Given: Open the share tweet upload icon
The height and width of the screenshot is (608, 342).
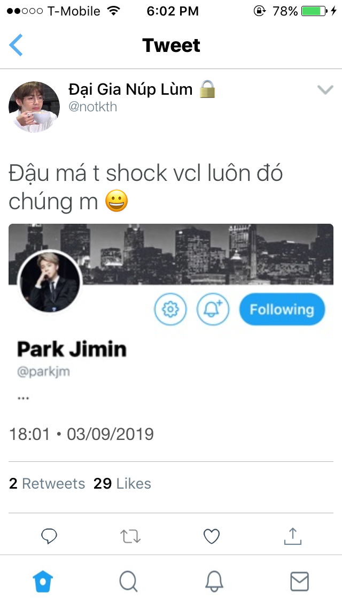Looking at the screenshot, I should tap(293, 536).
